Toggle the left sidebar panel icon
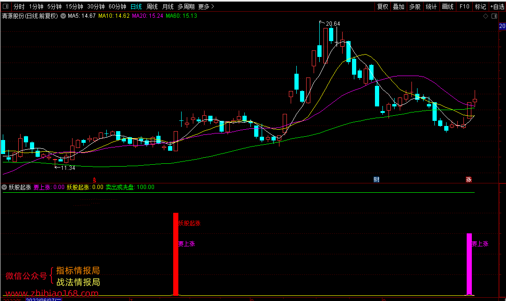The image size is (506, 301). click(x=6, y=7)
